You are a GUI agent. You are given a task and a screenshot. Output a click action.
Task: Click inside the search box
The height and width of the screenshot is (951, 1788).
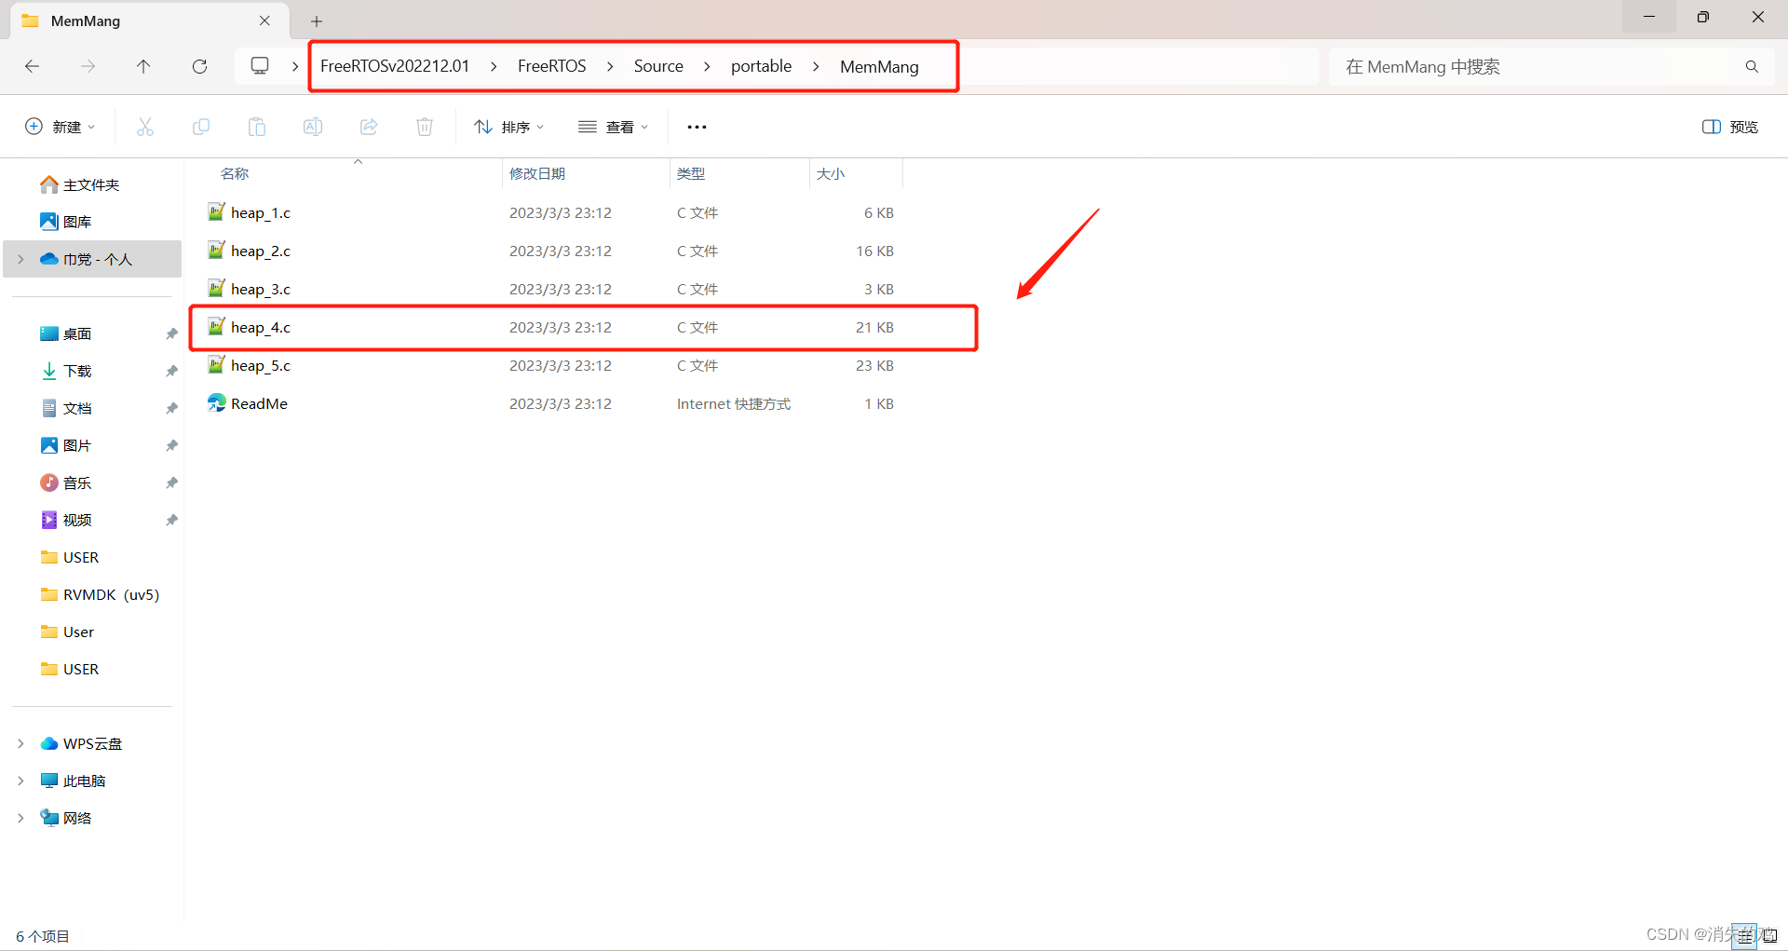click(x=1537, y=66)
